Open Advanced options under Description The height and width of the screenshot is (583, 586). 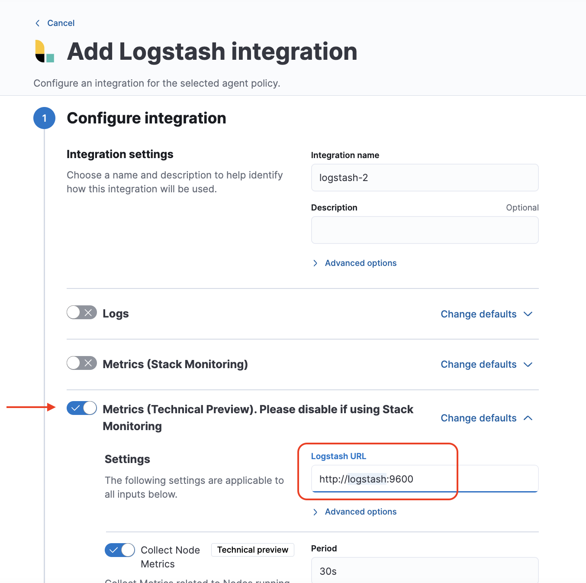[361, 263]
